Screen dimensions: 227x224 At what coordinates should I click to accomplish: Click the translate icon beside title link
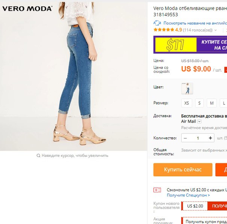coord(157,23)
